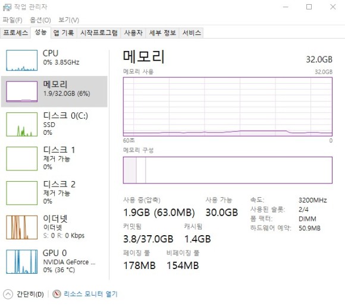Click the 154MB non-paged pool value
This screenshot has height=307, width=345.
click(x=183, y=265)
